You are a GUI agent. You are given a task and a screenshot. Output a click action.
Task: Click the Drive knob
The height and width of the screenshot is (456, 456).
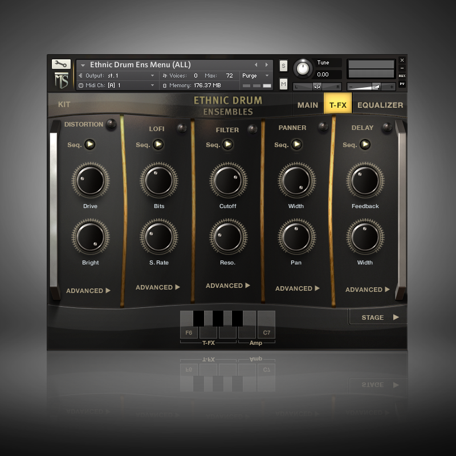[x=91, y=181]
